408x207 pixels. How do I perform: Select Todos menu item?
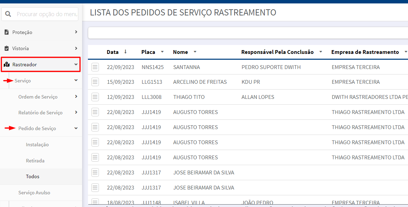click(x=33, y=176)
